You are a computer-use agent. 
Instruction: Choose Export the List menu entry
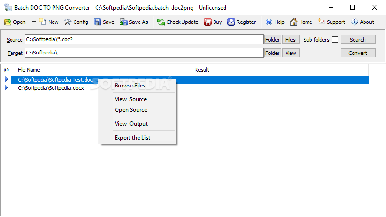(x=137, y=138)
